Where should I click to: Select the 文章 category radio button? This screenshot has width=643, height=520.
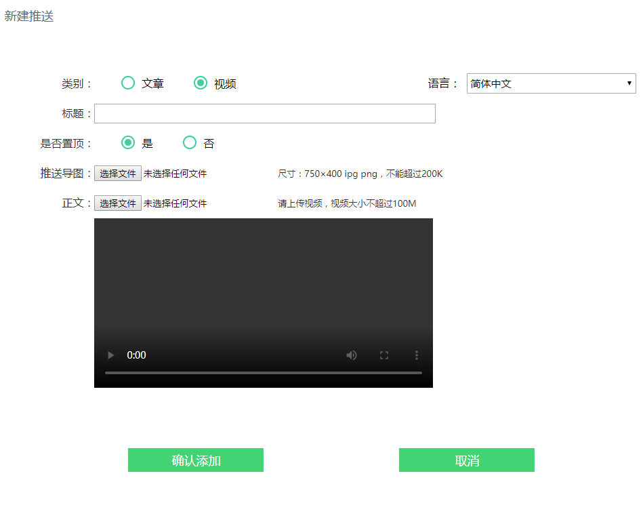tap(128, 83)
